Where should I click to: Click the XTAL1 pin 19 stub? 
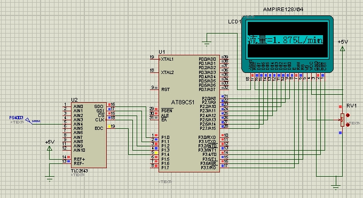click(x=154, y=59)
